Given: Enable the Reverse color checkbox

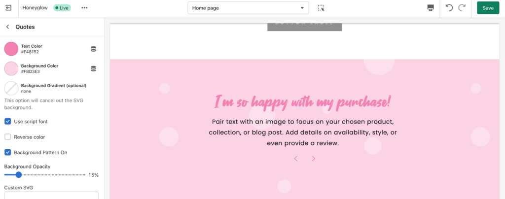Looking at the screenshot, I should point(8,137).
